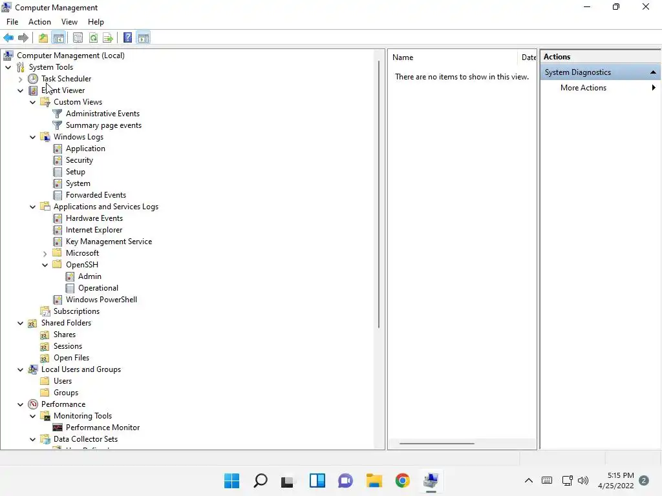Collapse Local Users and Groups node
The width and height of the screenshot is (662, 496).
(20, 370)
